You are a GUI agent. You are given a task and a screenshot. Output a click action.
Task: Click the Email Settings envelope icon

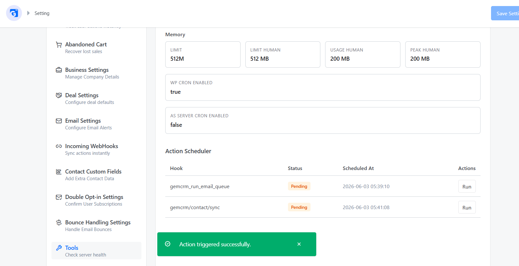point(59,121)
